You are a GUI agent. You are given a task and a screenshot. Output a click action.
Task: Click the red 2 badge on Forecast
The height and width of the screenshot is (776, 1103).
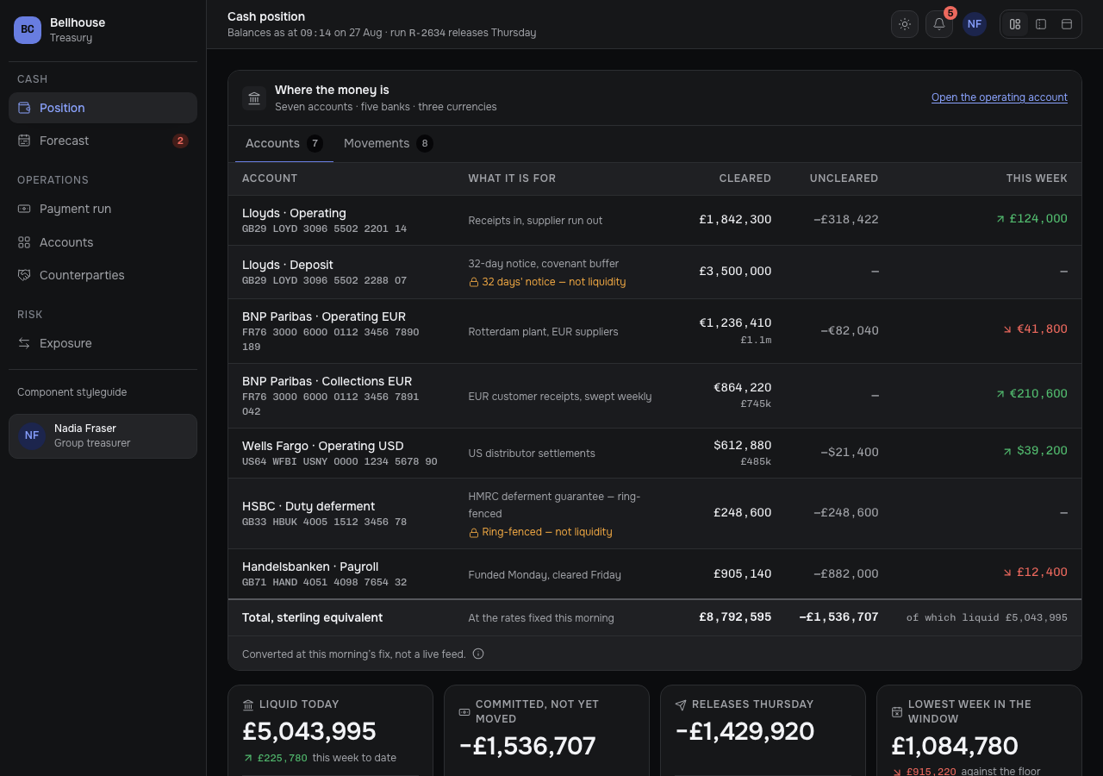click(x=180, y=141)
